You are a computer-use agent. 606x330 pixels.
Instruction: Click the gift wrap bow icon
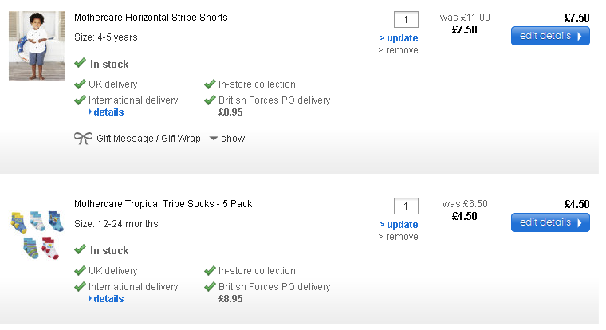(x=83, y=139)
